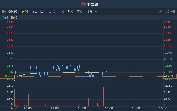Click the 14:00 time axis label

pyautogui.click(x=109, y=108)
